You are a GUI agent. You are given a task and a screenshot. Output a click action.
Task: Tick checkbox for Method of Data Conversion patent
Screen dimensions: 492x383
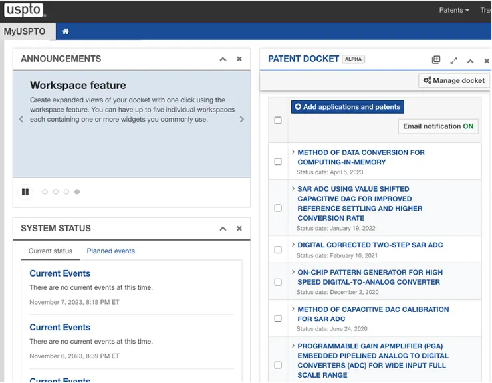pyautogui.click(x=278, y=162)
